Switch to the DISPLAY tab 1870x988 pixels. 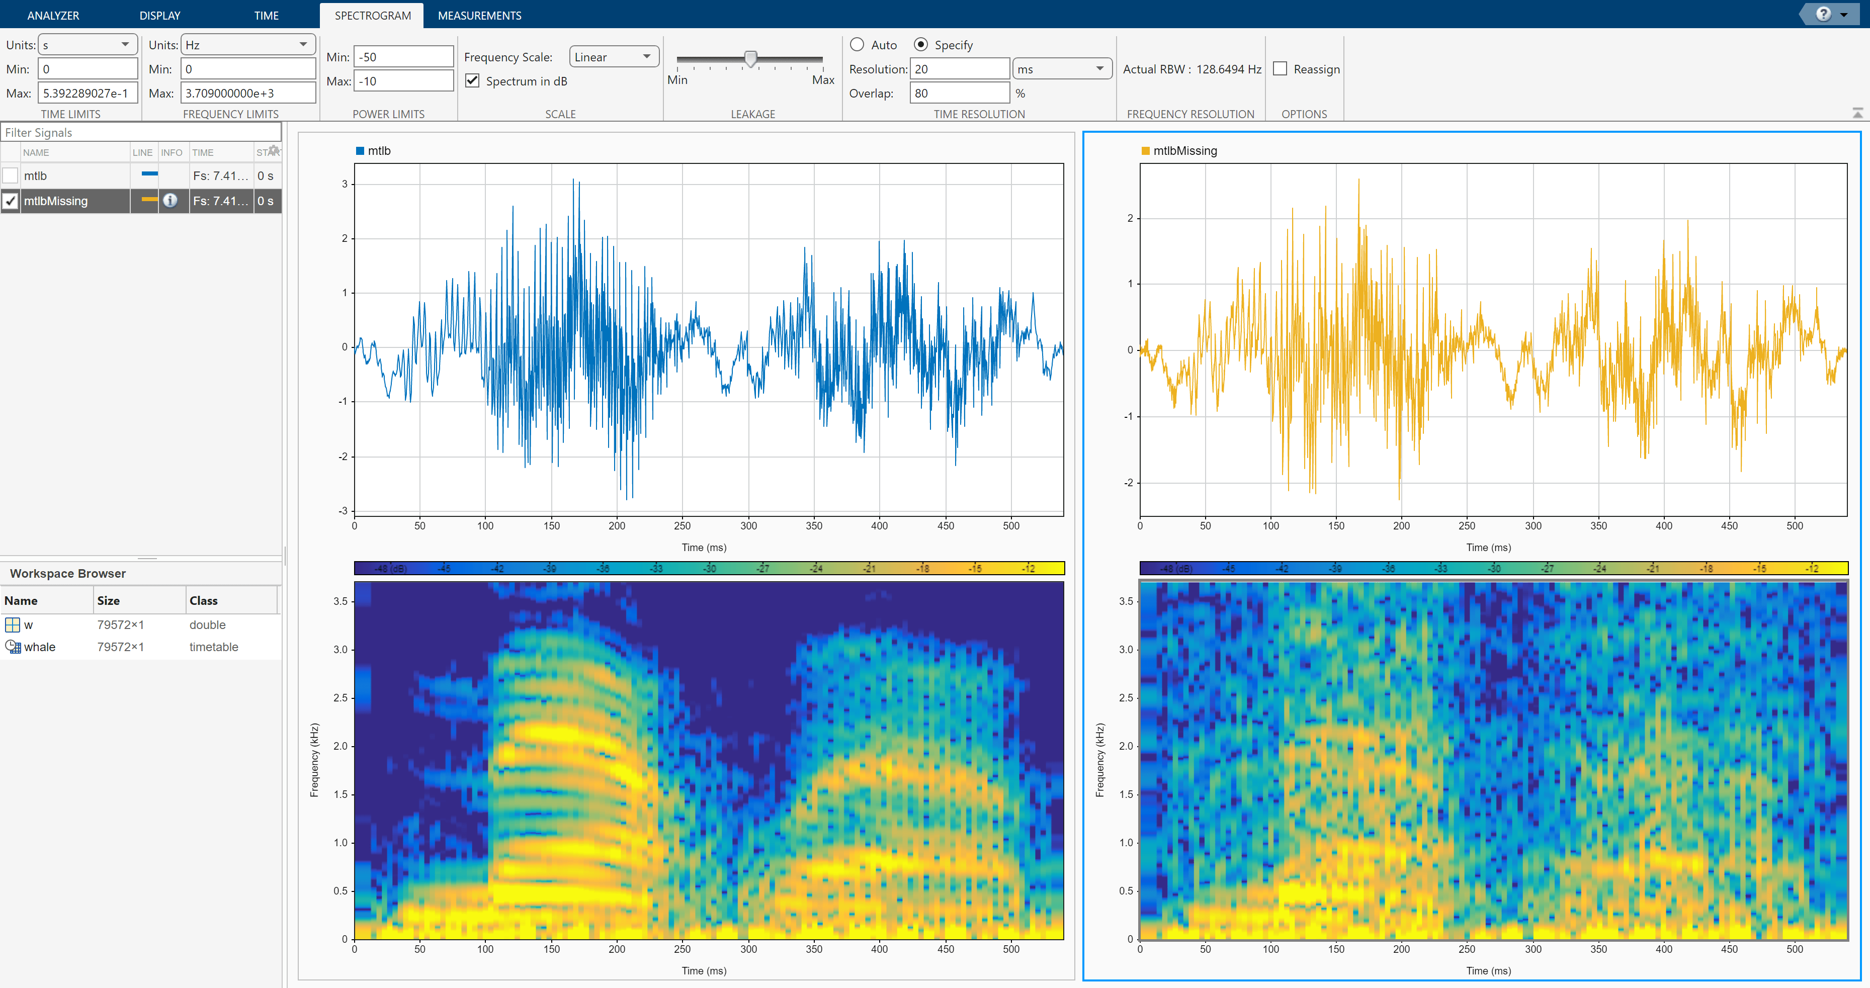(x=160, y=15)
